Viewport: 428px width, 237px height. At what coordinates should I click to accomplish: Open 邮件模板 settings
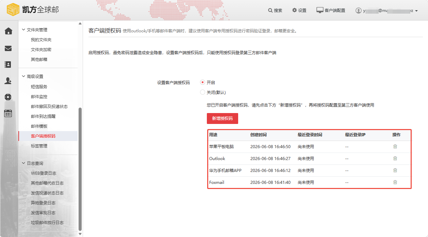(x=39, y=126)
